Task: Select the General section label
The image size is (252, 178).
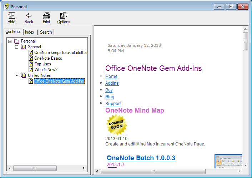Action: (x=34, y=47)
